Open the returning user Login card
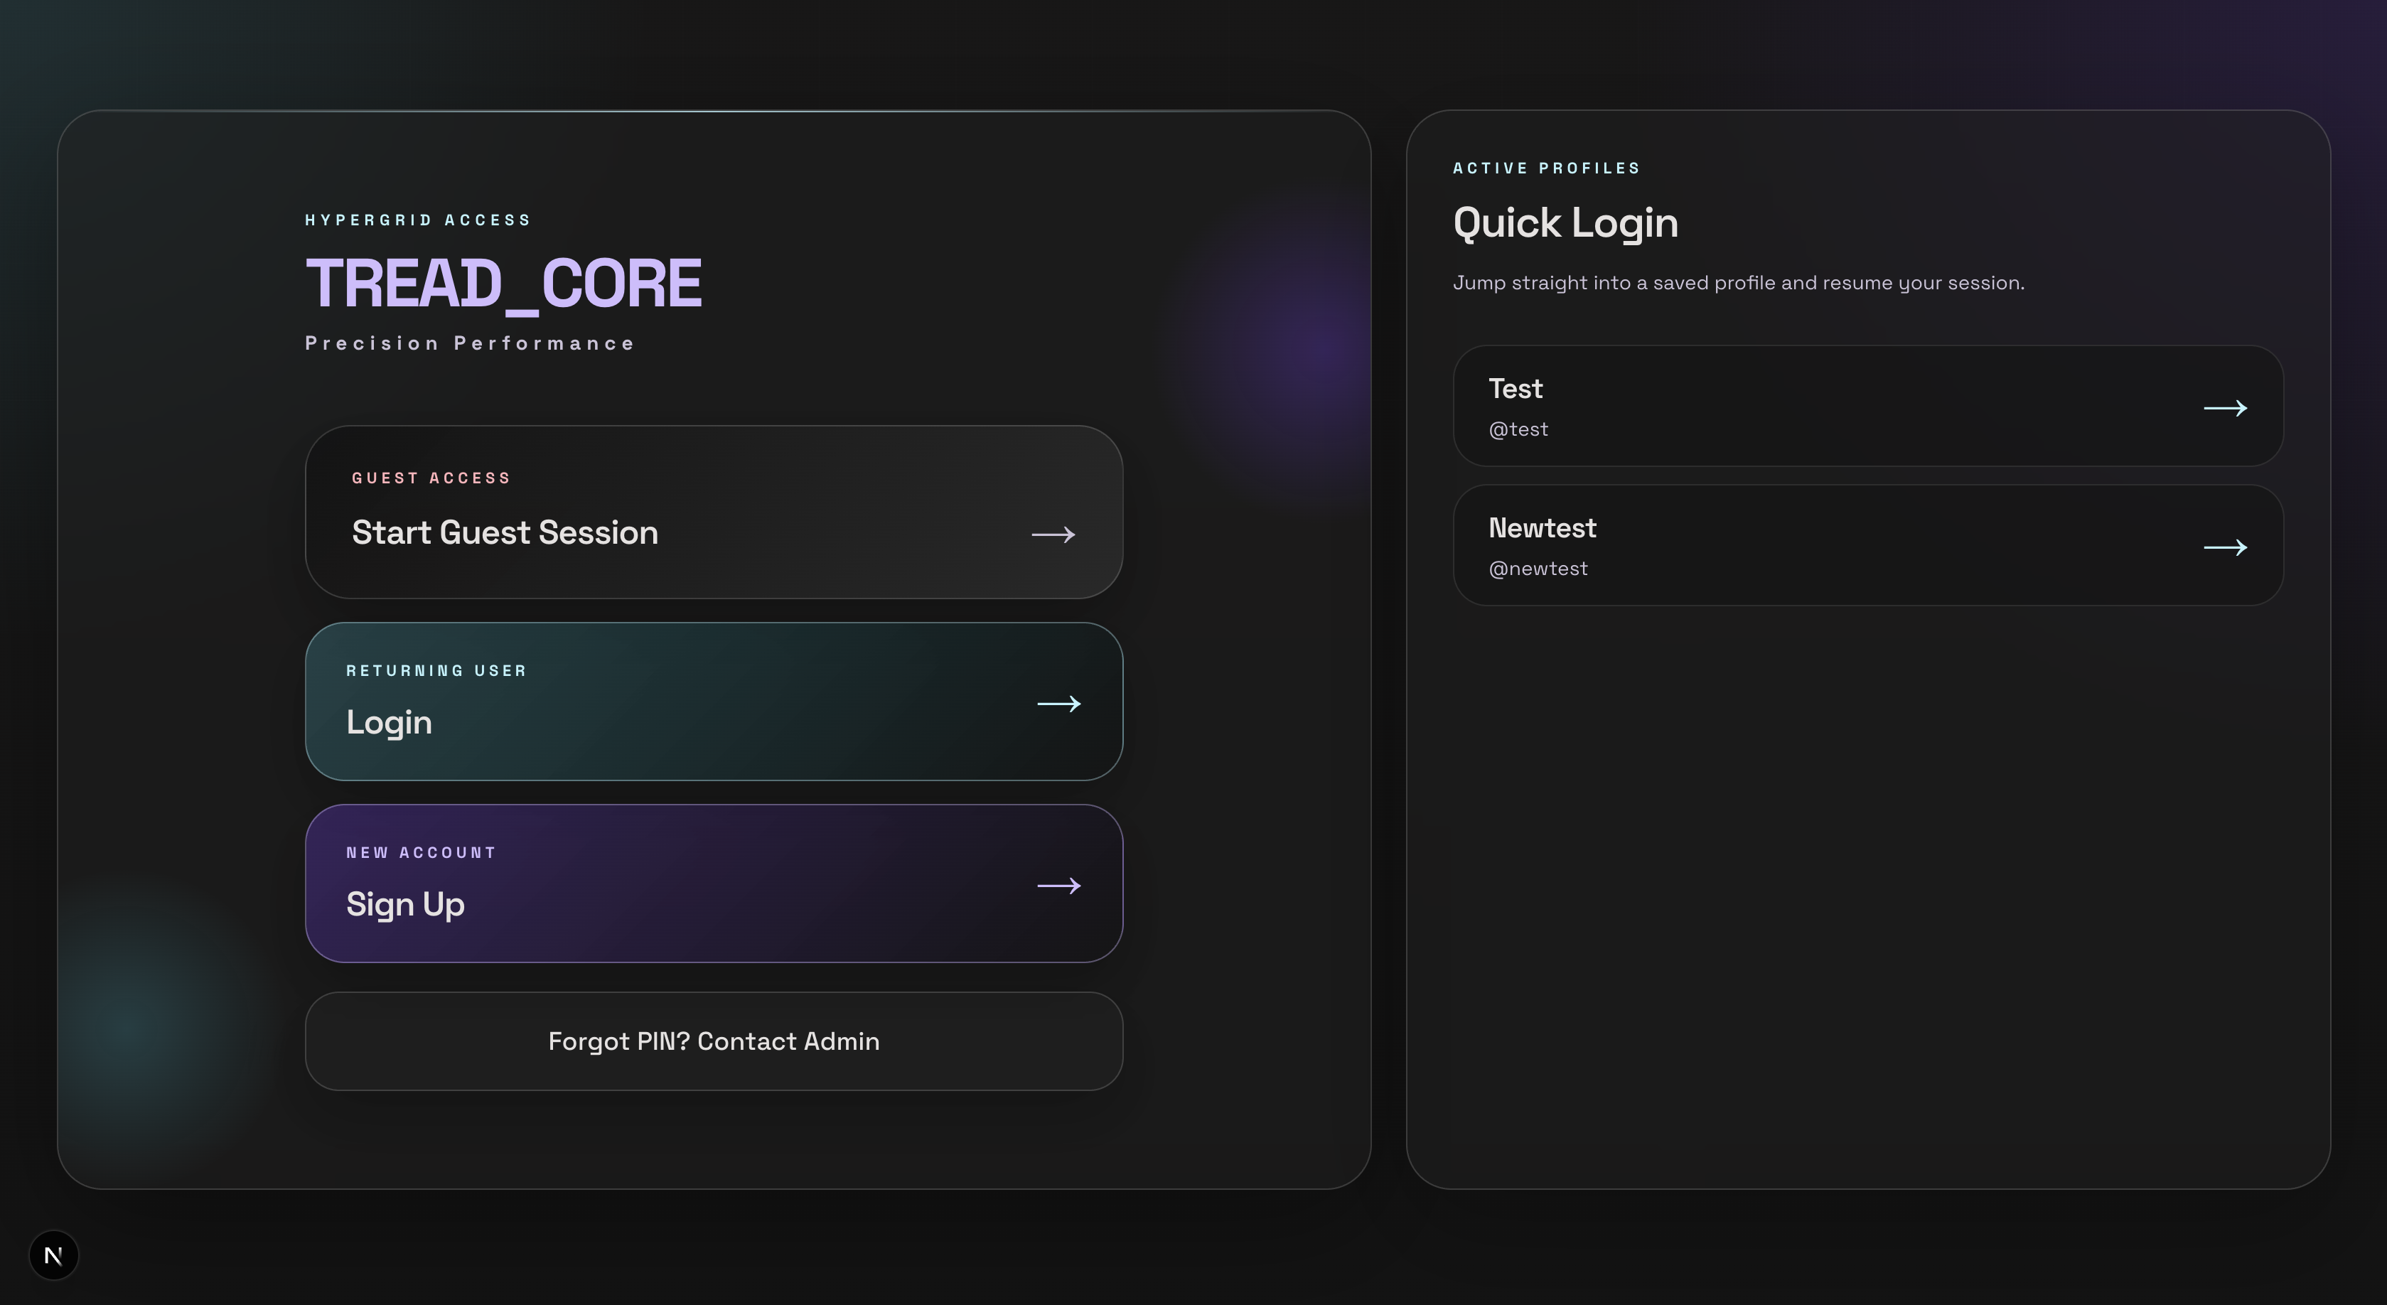 (714, 702)
